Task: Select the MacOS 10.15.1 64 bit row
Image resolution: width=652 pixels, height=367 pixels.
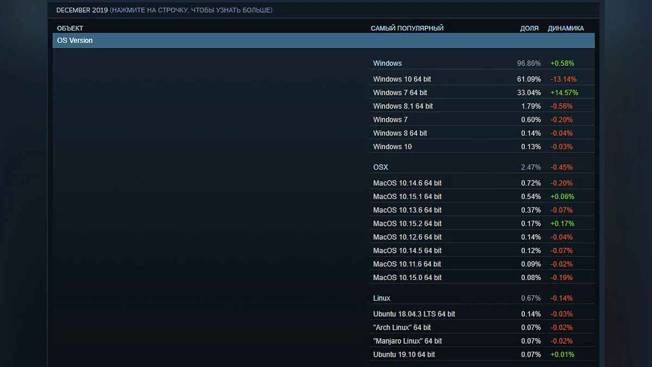Action: [407, 197]
